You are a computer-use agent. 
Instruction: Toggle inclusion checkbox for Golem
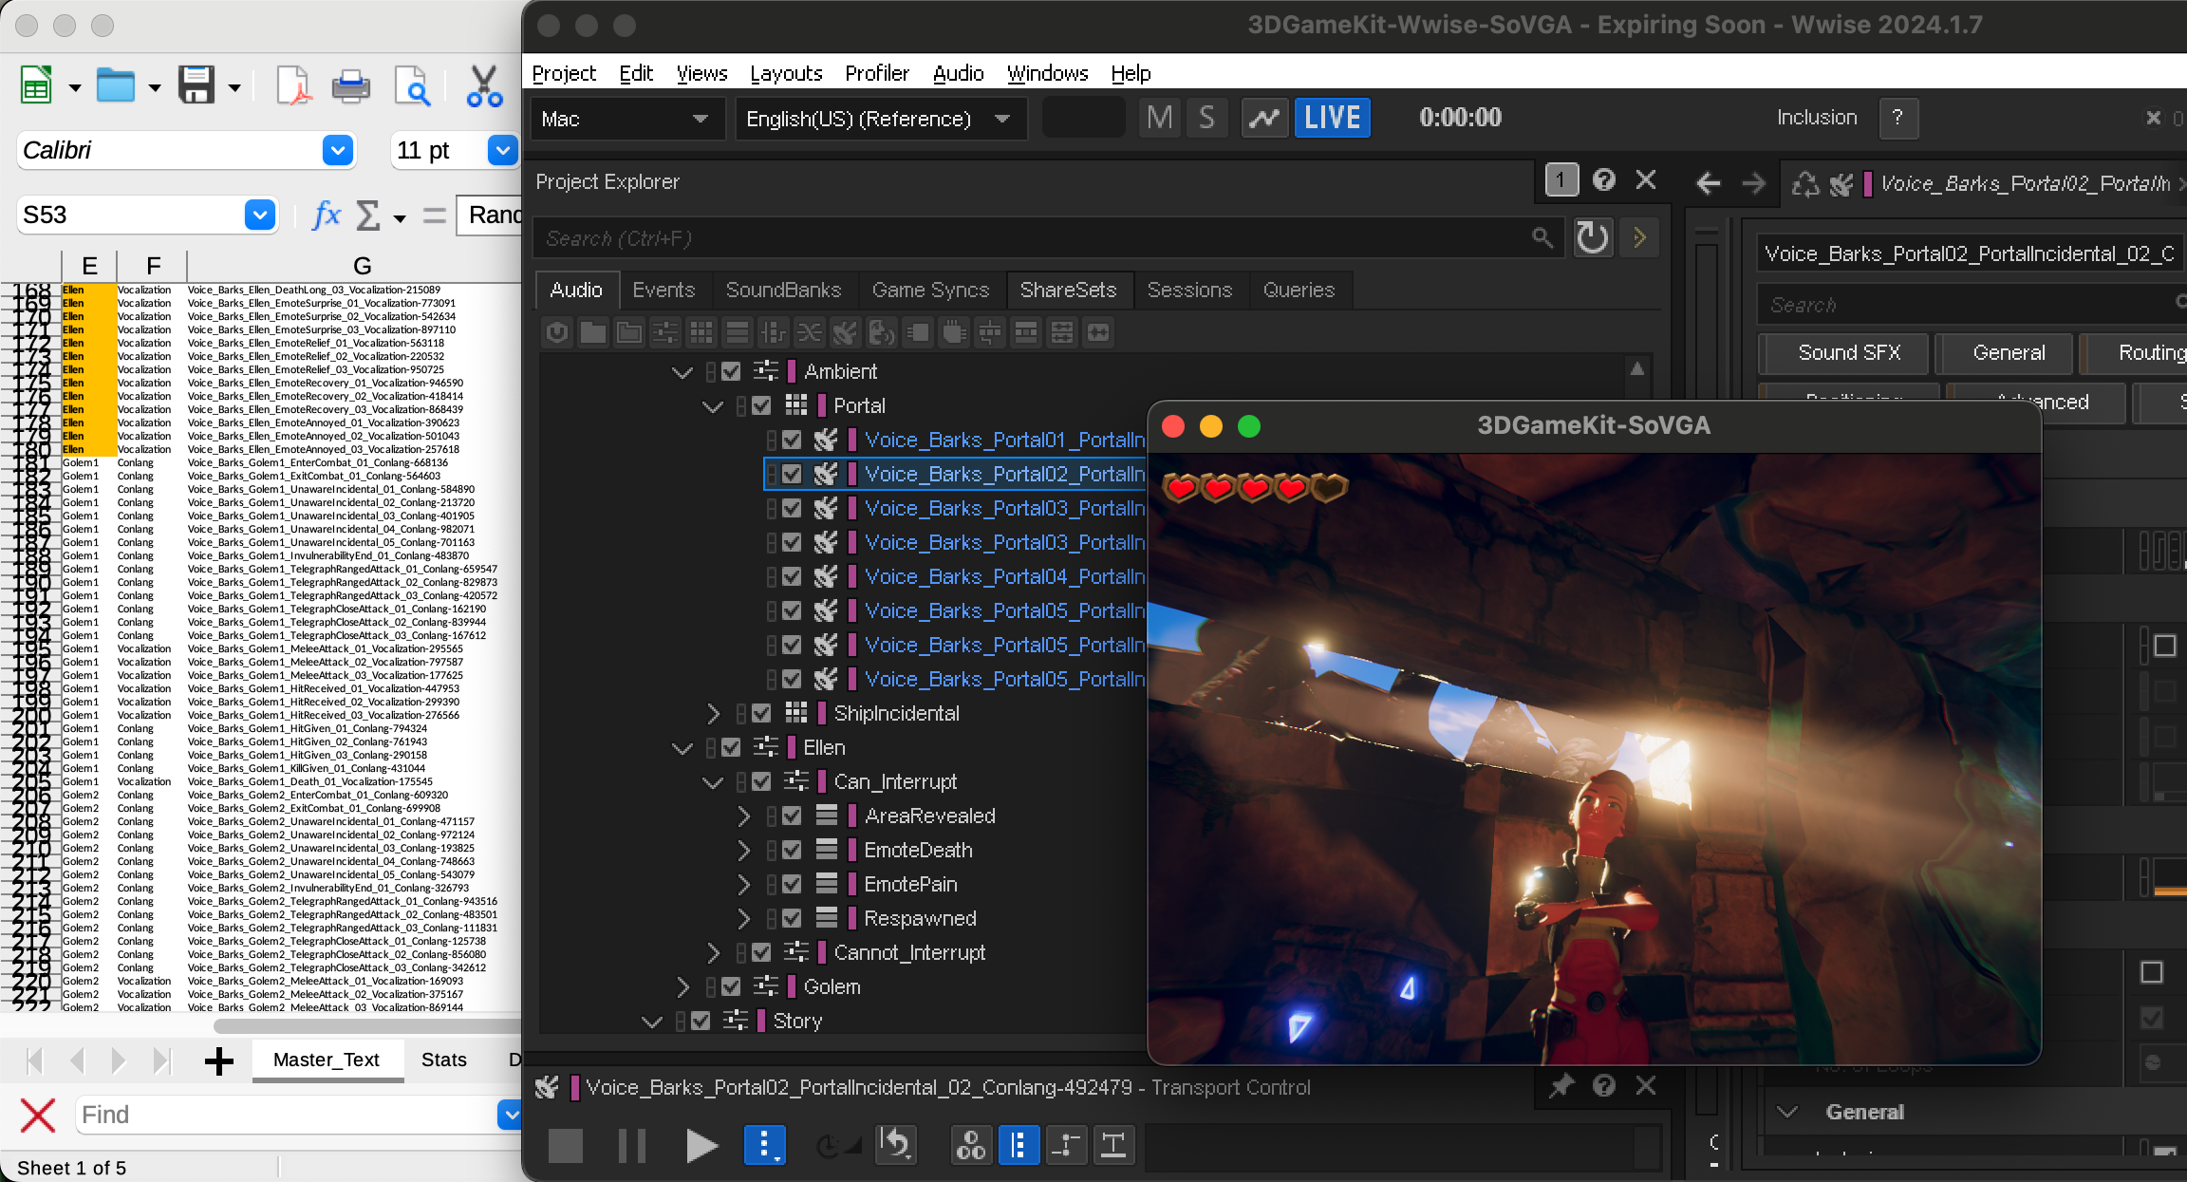tap(731, 986)
